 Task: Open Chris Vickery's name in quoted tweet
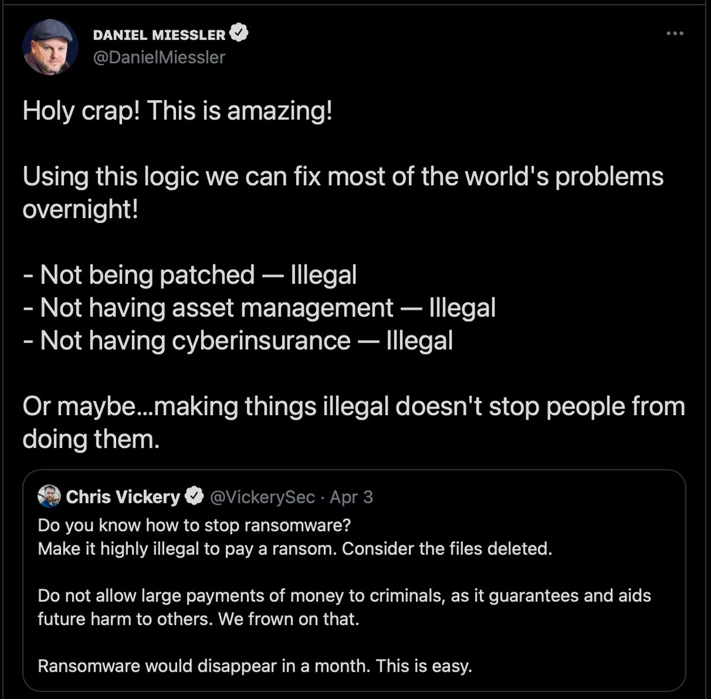point(123,496)
